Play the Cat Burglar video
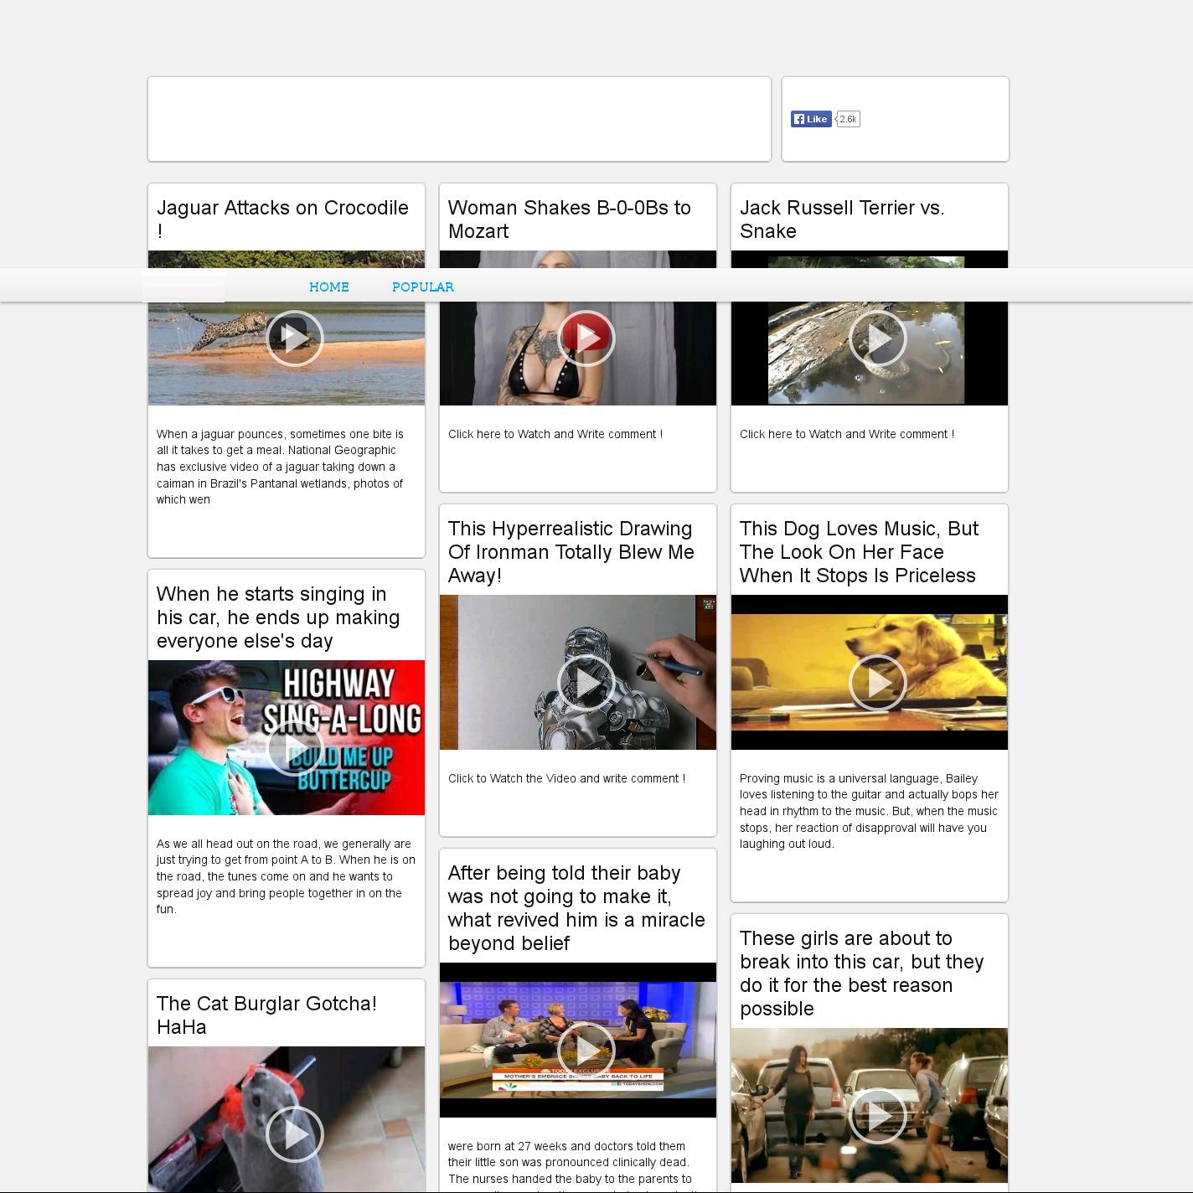Viewport: 1193px width, 1193px height. coord(294,1134)
